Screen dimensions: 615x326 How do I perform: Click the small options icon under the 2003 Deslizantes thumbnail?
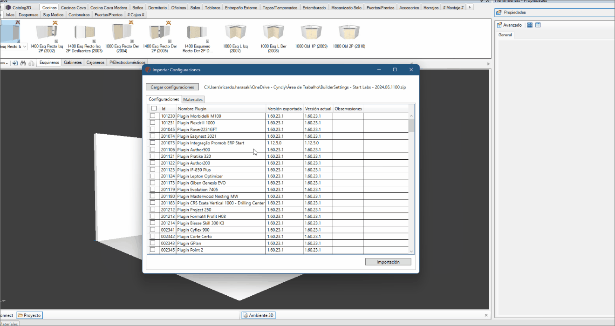94,41
